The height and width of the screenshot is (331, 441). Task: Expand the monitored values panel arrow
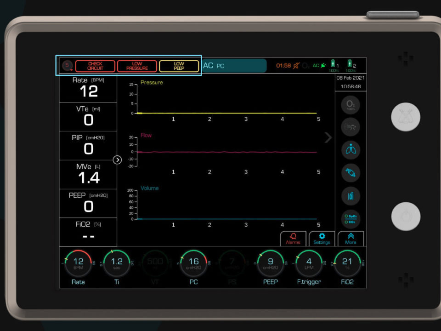(117, 160)
